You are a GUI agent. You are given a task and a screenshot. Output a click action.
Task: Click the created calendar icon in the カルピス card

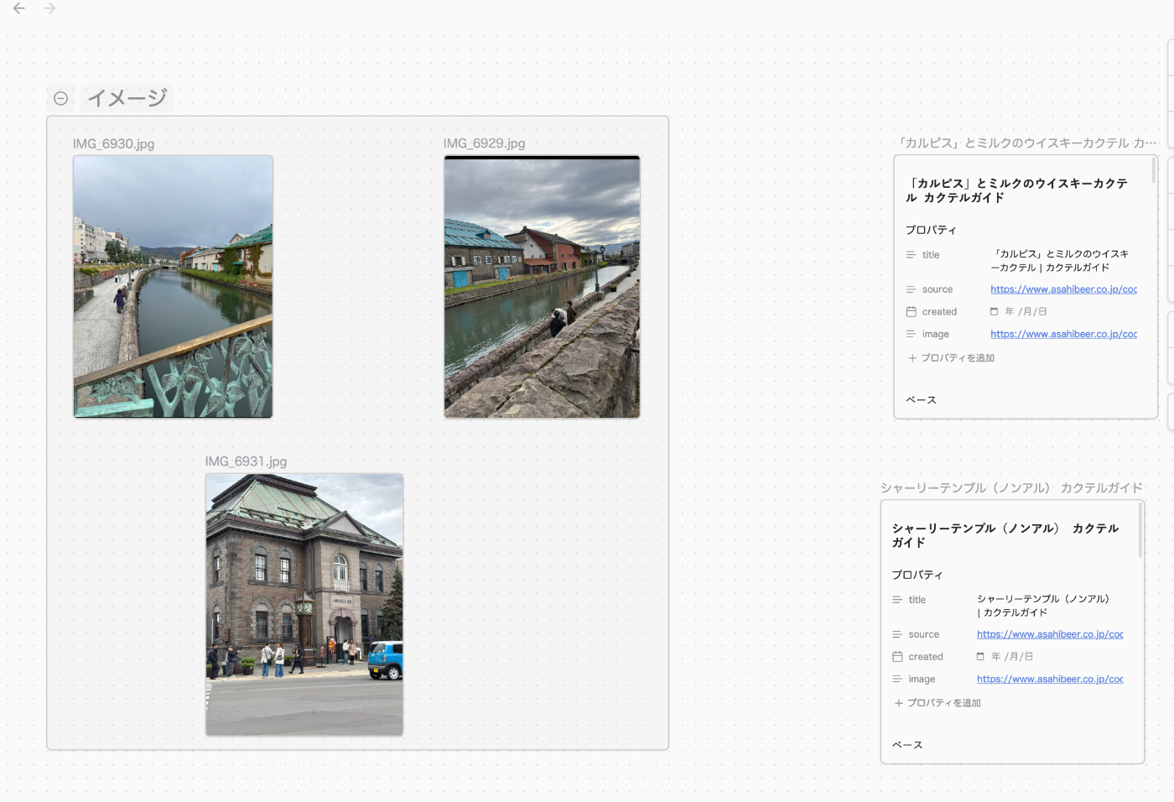coord(911,312)
